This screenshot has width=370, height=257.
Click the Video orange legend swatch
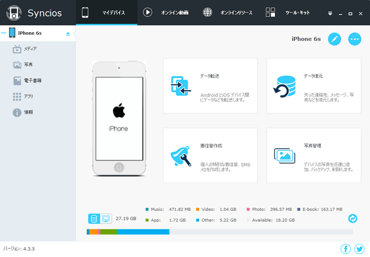tap(198, 209)
